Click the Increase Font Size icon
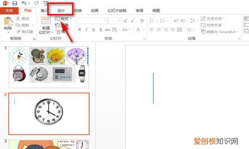Viewport: 249px width, 149px height. tap(125, 21)
